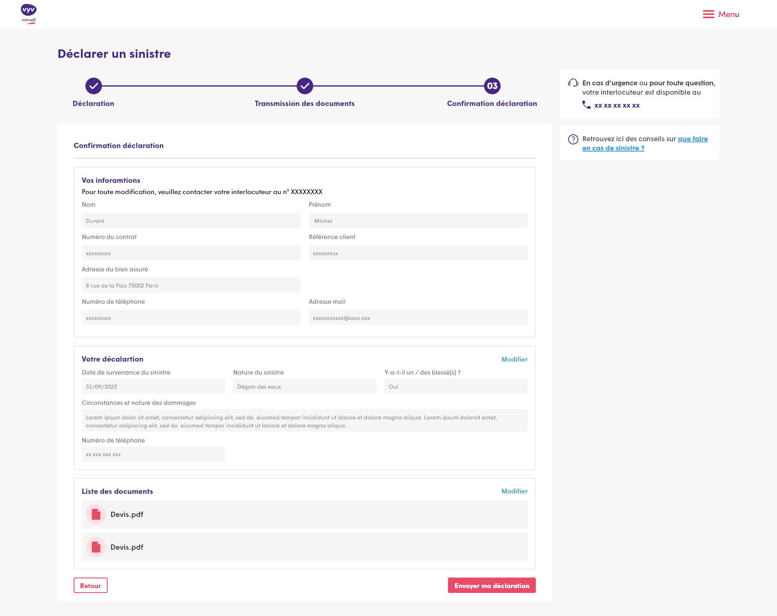This screenshot has height=616, width=777.
Task: Click the blessé(s) Oui field
Action: [456, 386]
